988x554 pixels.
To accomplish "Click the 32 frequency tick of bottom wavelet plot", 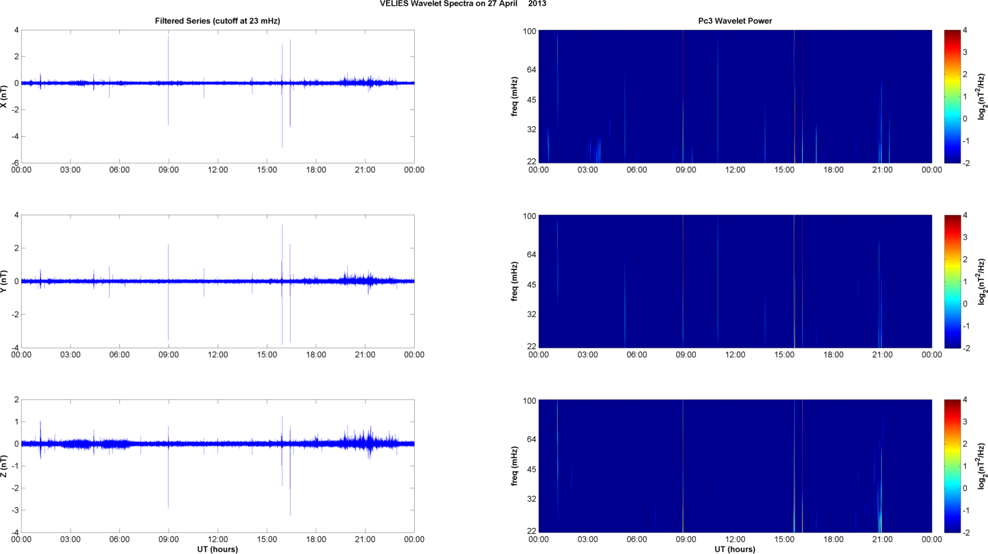I will point(531,499).
